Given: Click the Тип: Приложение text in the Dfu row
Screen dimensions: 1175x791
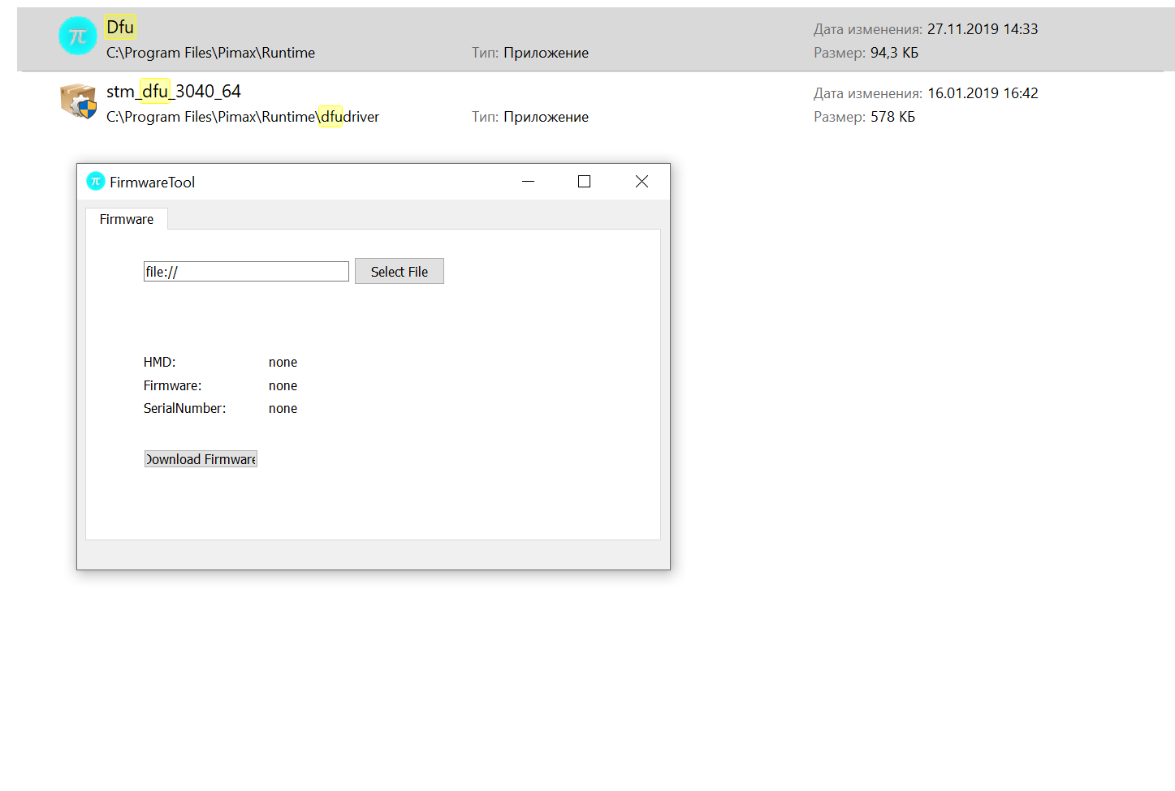Looking at the screenshot, I should 530,53.
